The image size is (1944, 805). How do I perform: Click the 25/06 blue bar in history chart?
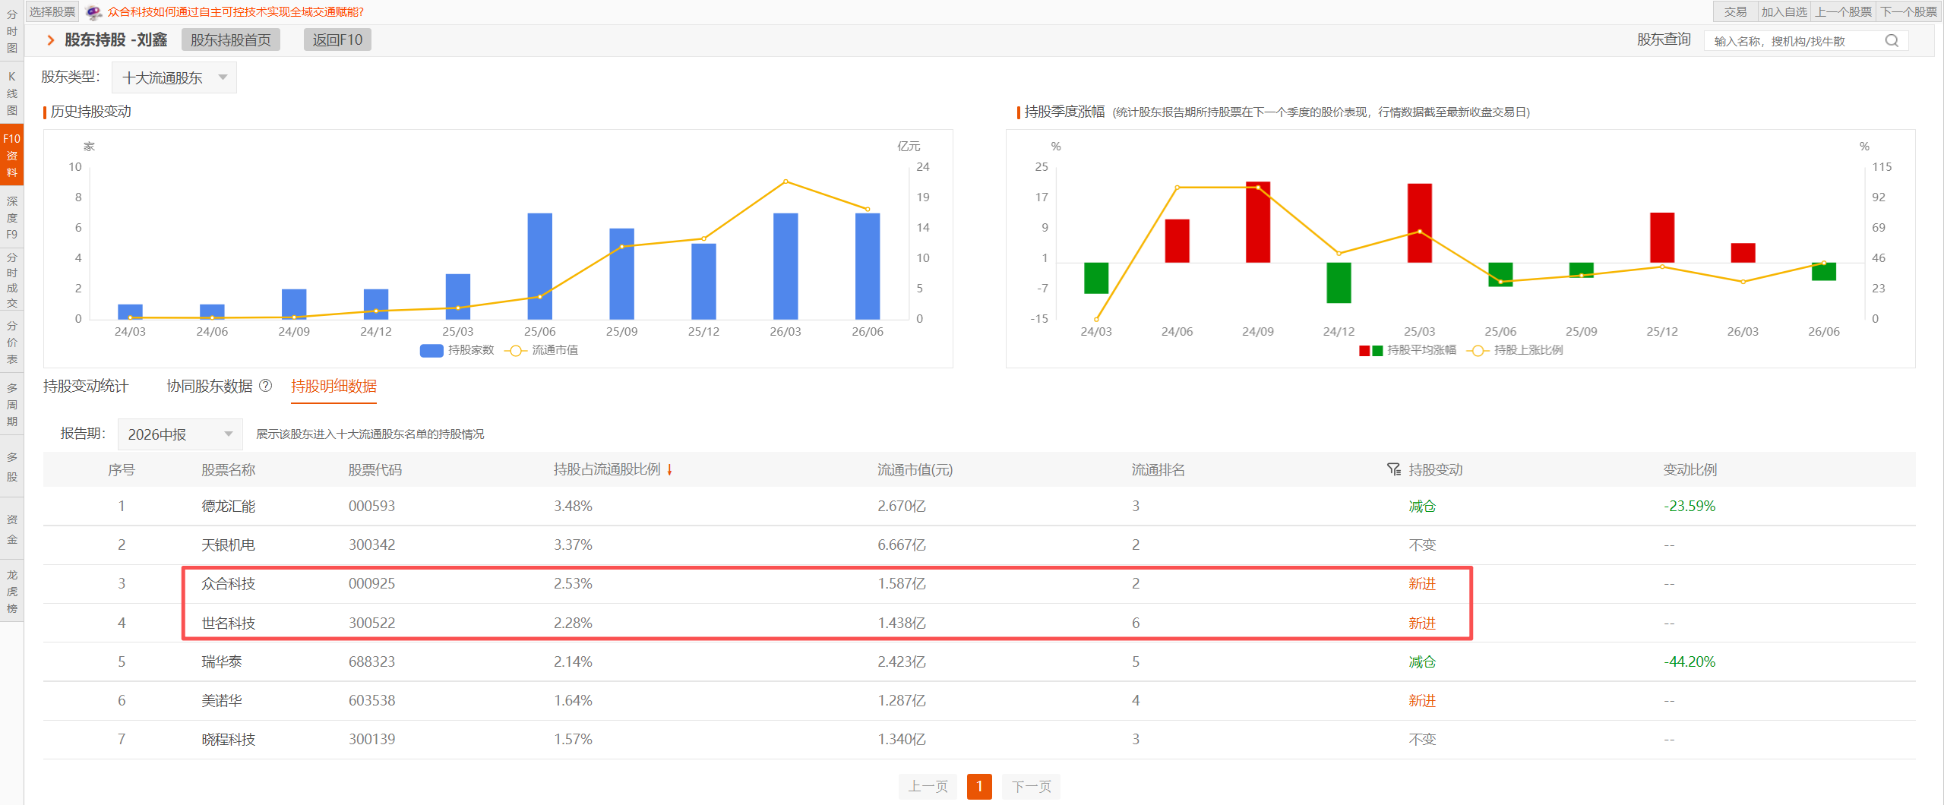click(539, 266)
